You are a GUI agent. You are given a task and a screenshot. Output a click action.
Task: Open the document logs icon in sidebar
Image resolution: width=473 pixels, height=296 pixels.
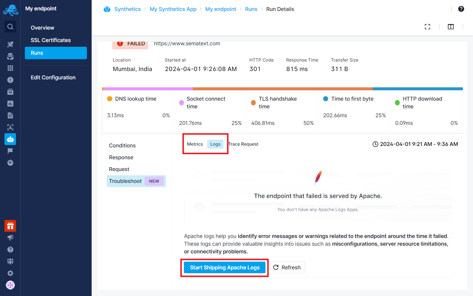tap(10, 115)
